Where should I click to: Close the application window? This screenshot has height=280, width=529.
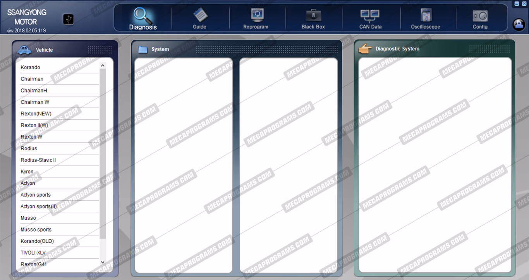click(x=524, y=3)
